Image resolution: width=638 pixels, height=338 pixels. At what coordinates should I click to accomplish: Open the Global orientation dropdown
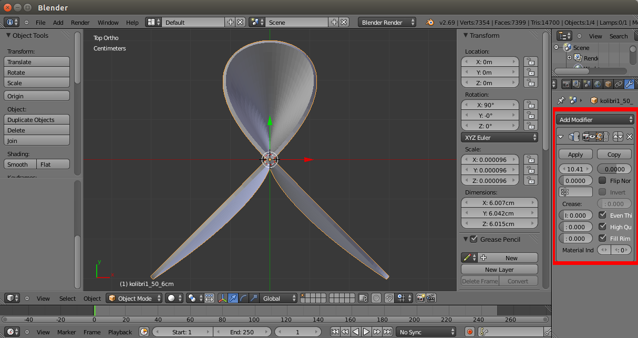[x=278, y=299]
